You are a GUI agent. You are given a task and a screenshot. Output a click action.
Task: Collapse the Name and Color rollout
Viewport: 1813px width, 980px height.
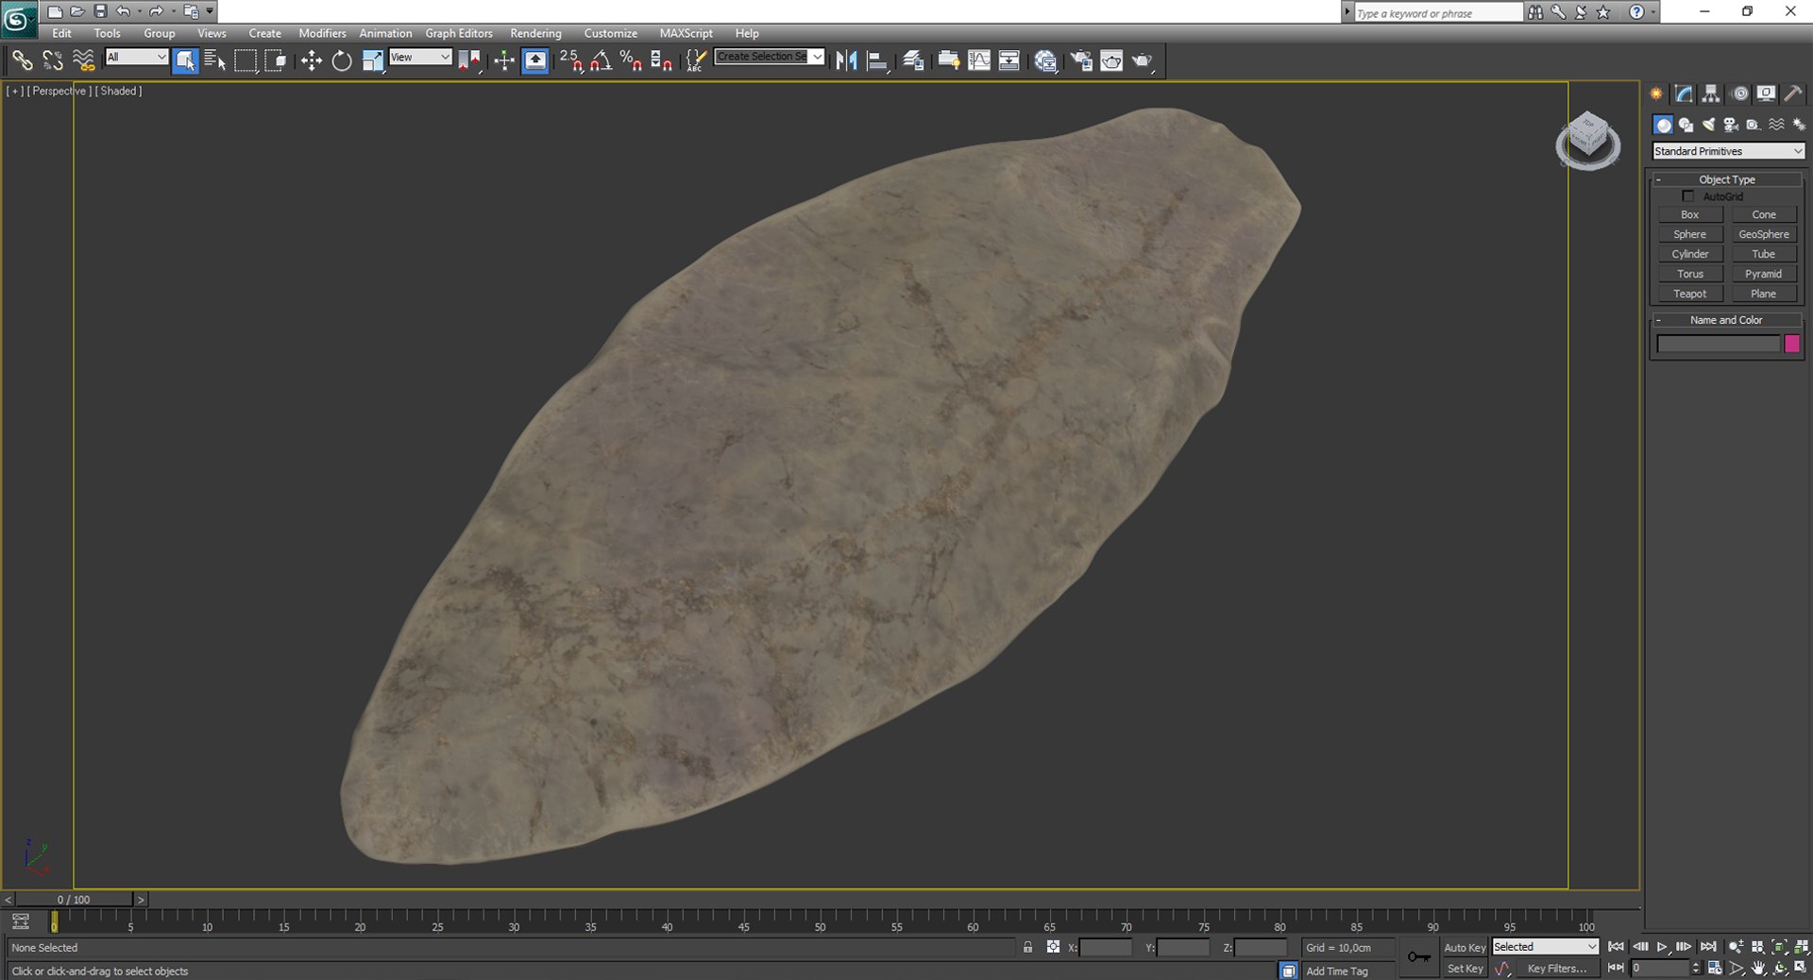(x=1727, y=320)
